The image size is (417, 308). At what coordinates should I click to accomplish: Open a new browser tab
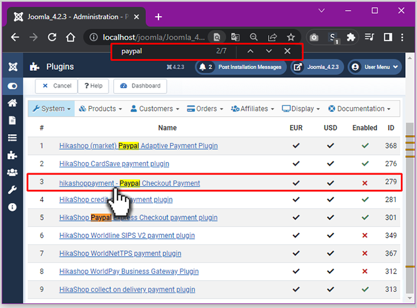(x=158, y=17)
